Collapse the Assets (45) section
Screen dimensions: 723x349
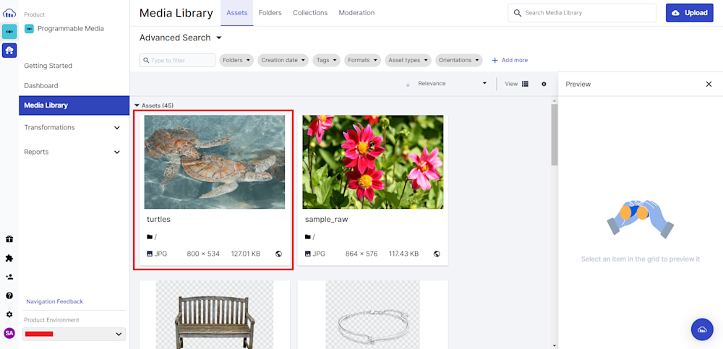click(x=137, y=105)
